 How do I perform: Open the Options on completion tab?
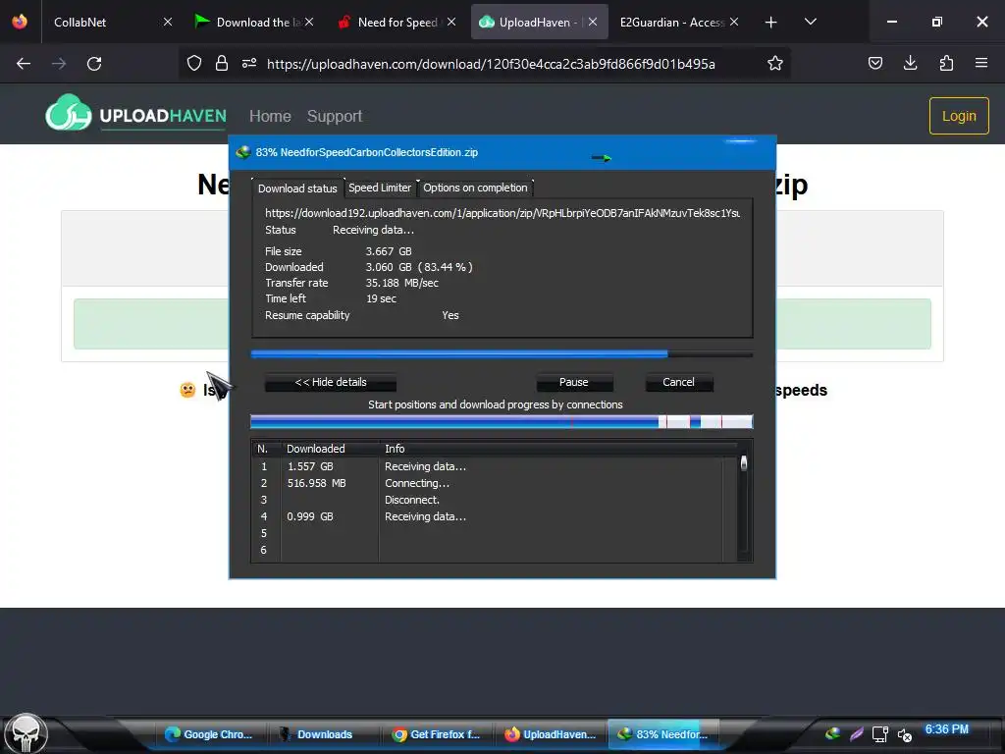pos(475,188)
